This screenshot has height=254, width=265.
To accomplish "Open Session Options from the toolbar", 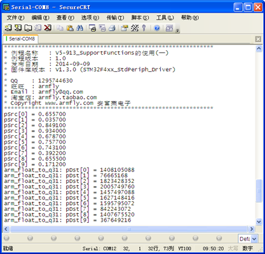I will [125, 28].
